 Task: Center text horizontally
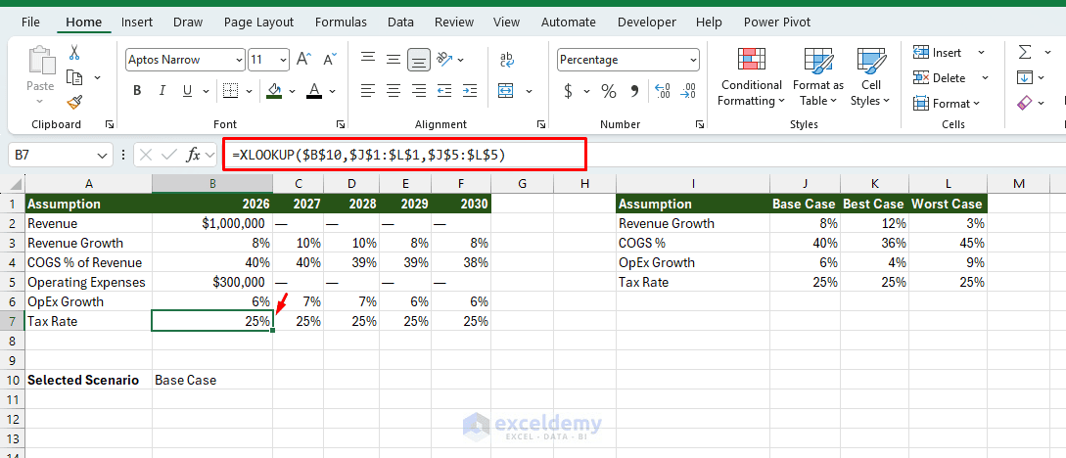393,90
